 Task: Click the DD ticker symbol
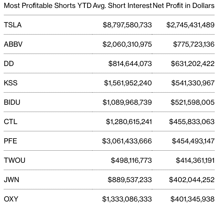[9, 64]
